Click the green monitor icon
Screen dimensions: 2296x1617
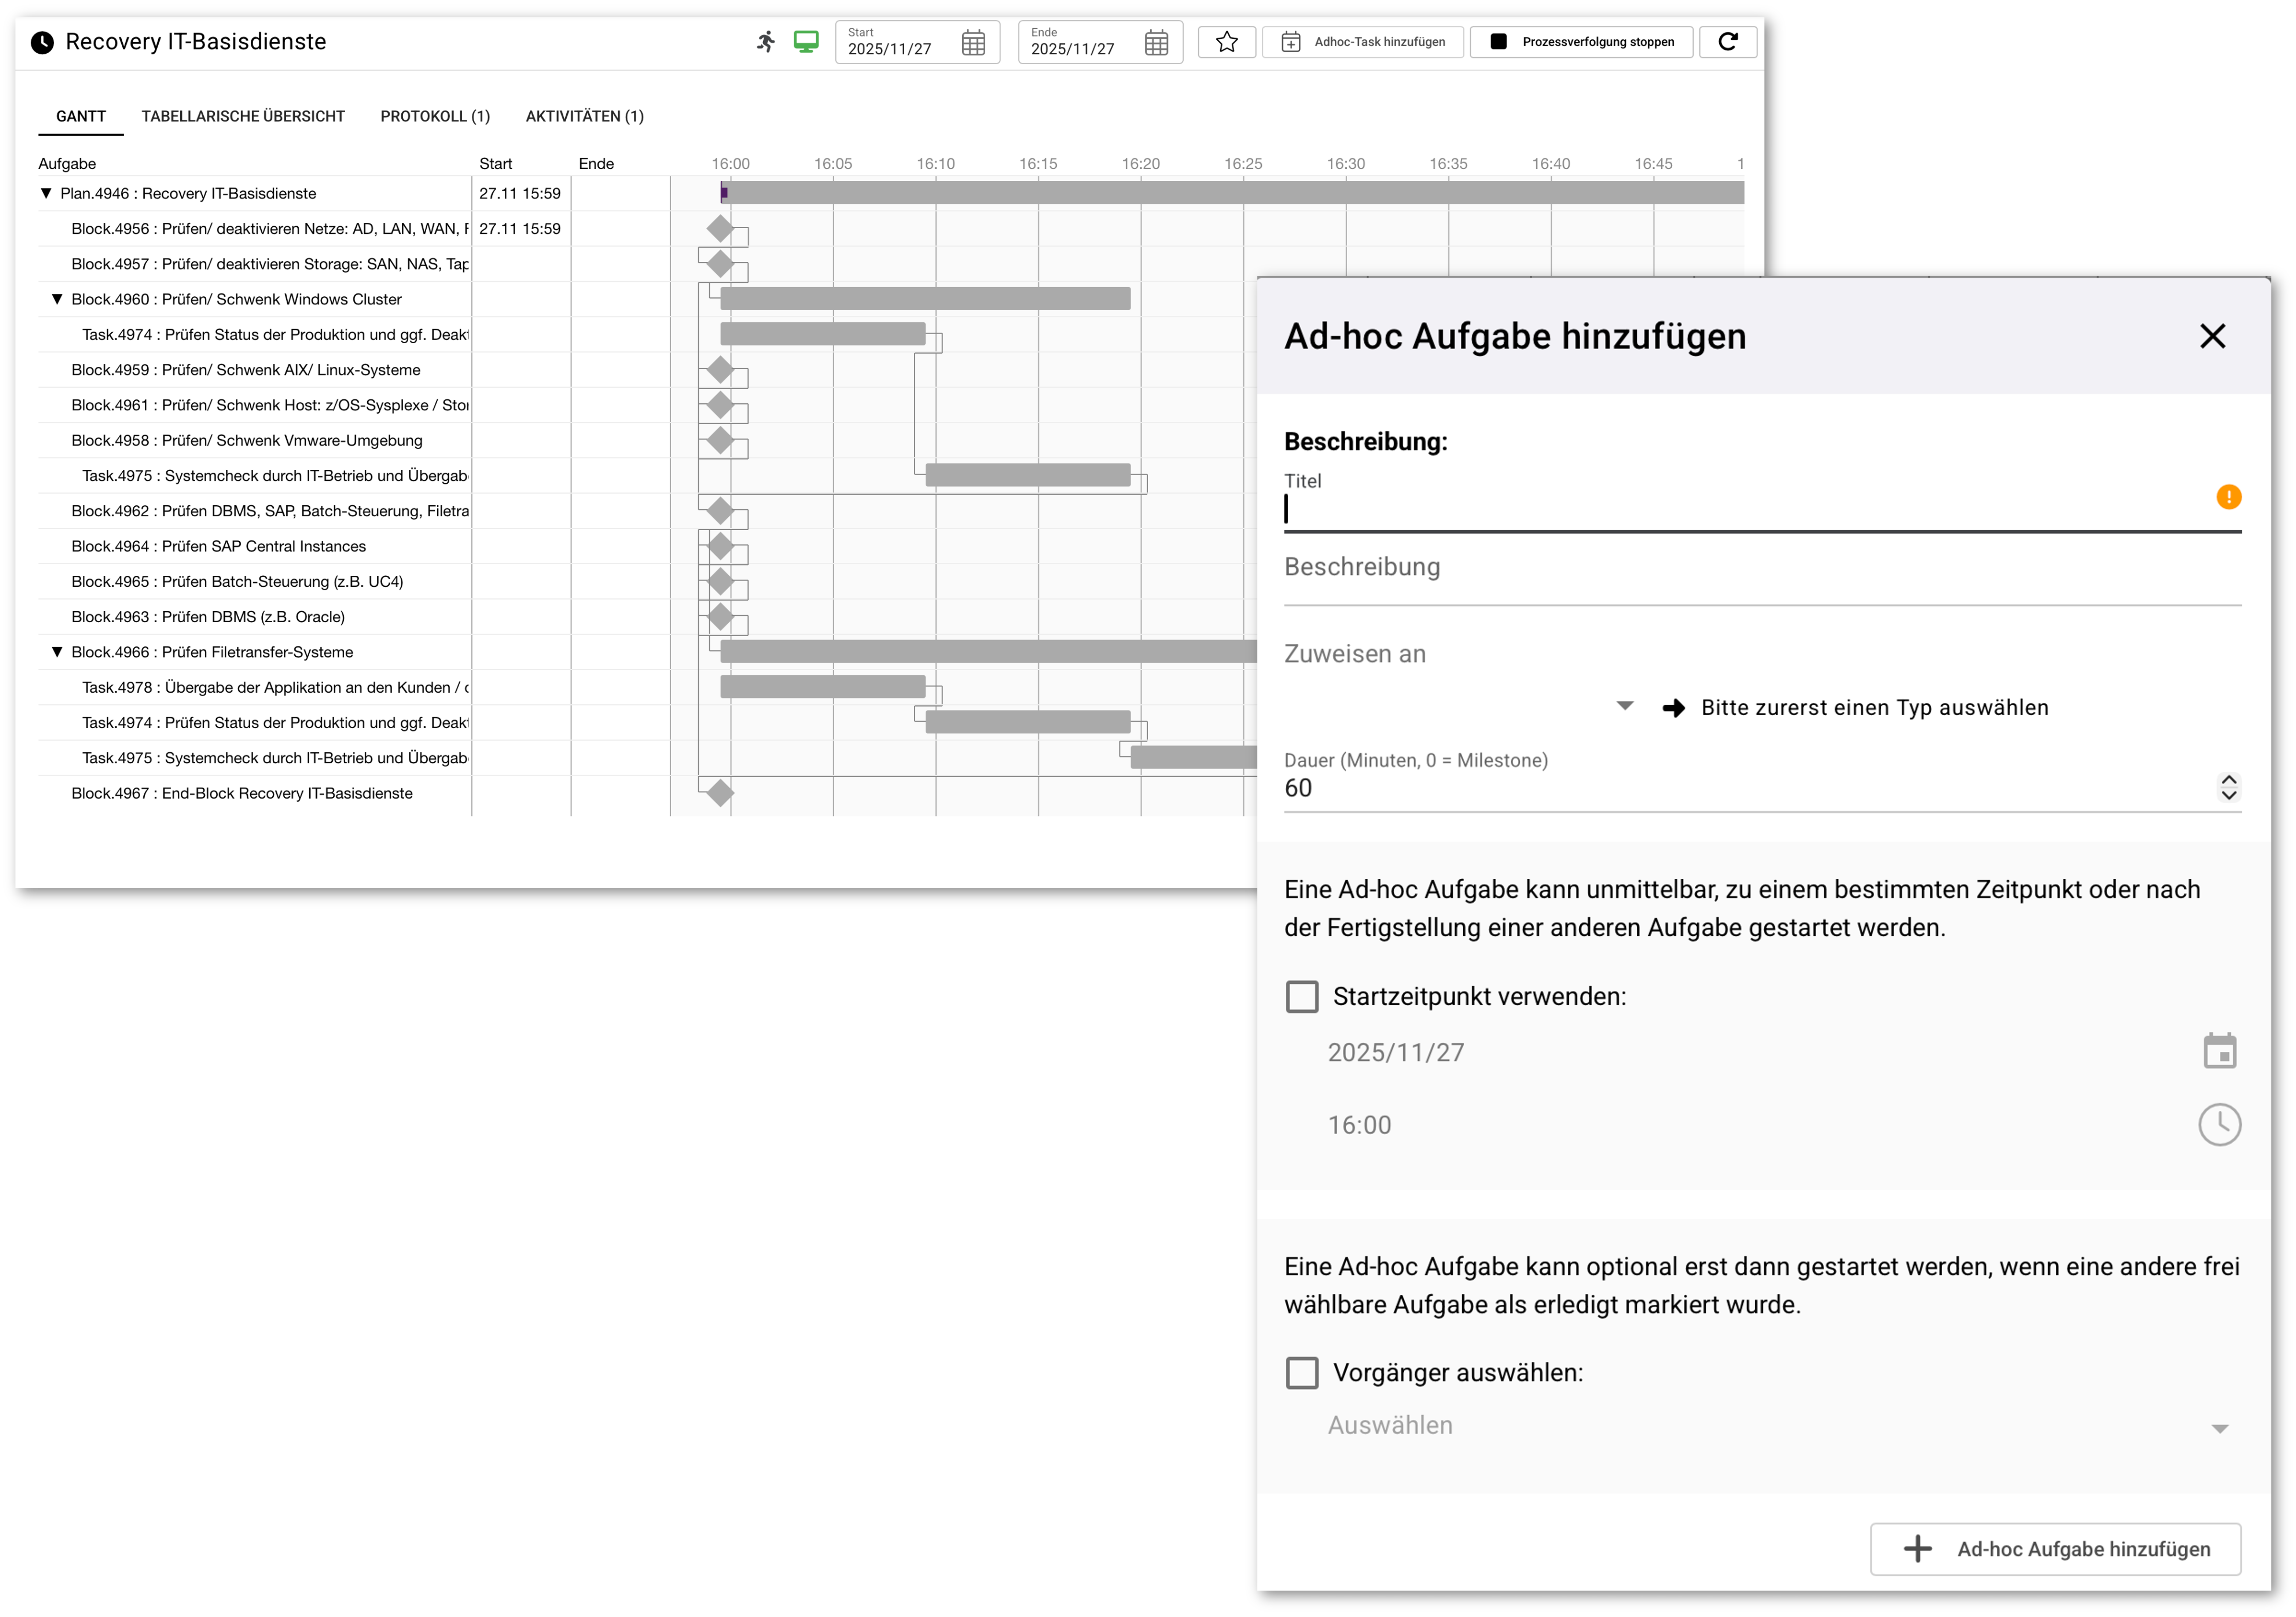tap(806, 42)
